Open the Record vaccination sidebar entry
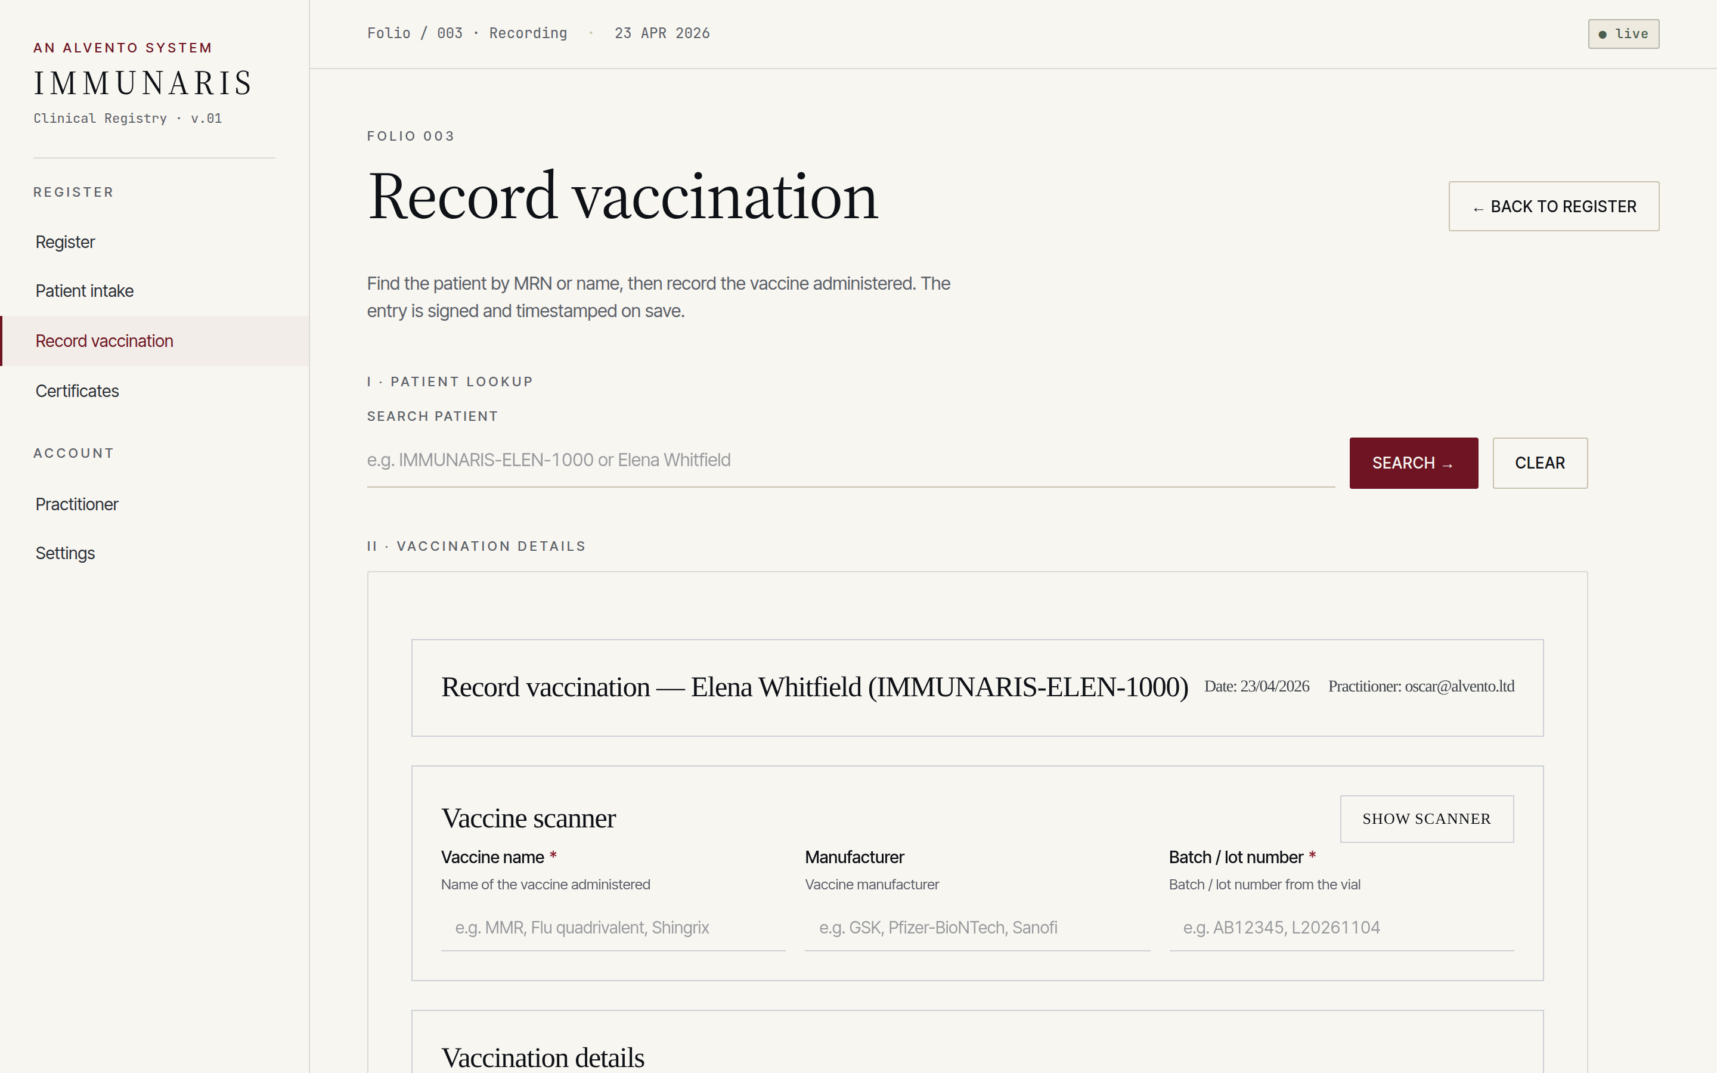The width and height of the screenshot is (1717, 1073). click(104, 340)
